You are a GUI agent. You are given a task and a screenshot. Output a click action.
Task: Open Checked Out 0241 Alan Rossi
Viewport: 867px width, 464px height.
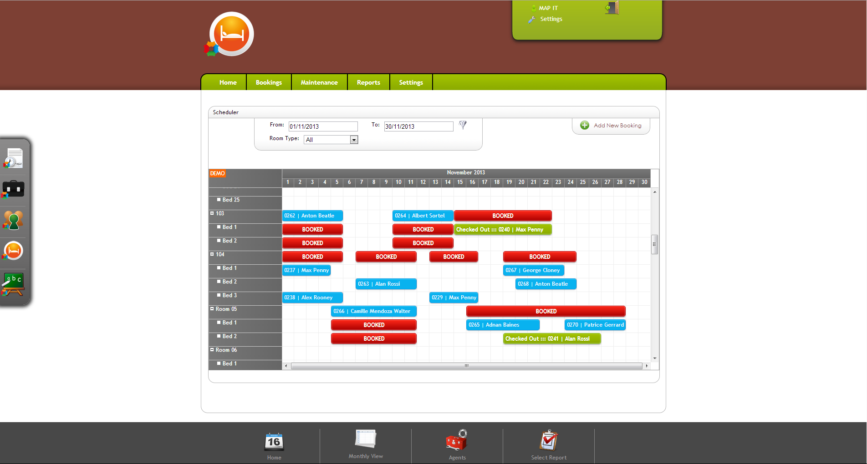coord(552,338)
